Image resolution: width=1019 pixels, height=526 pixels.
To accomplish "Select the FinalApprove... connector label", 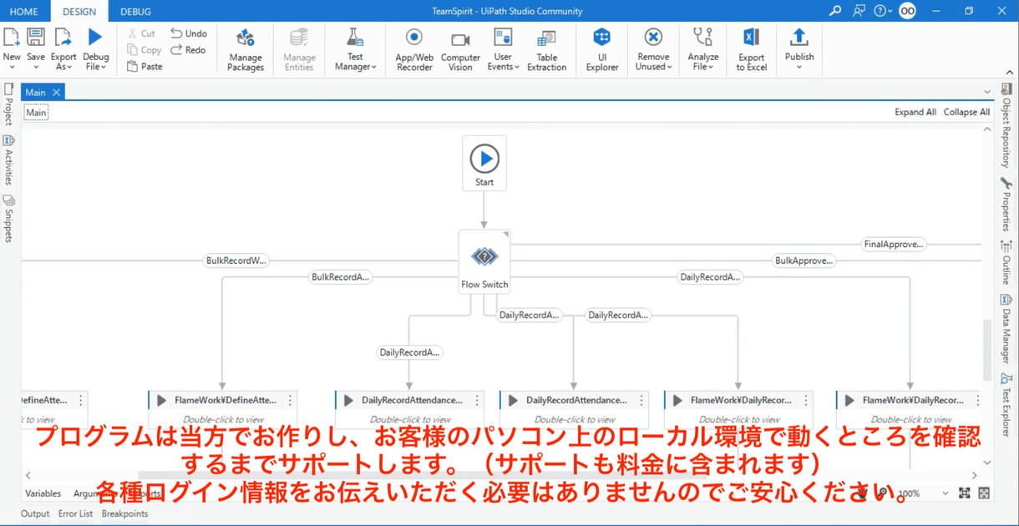I will pyautogui.click(x=894, y=245).
